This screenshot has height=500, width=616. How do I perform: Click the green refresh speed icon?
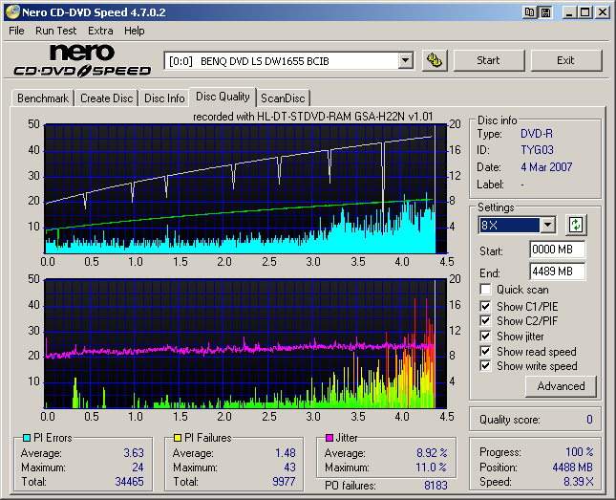click(575, 226)
